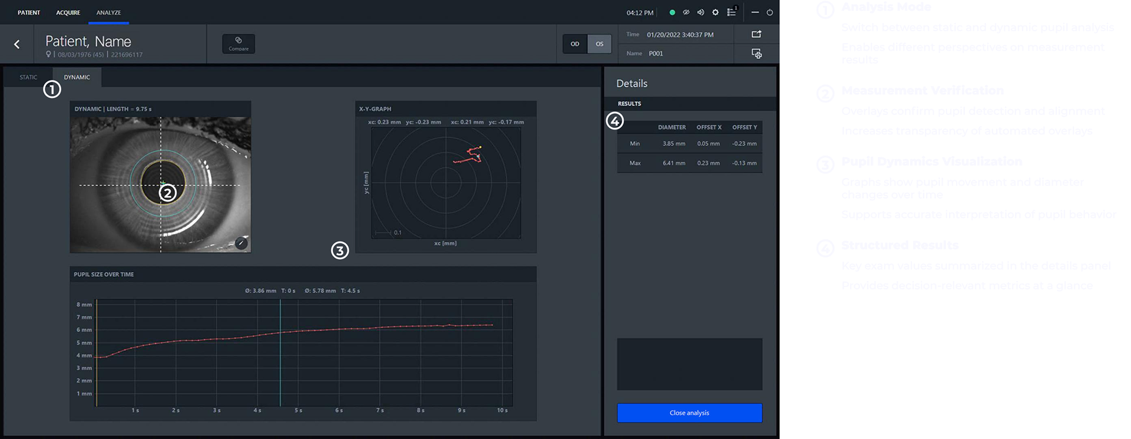The image size is (1131, 439).
Task: Click the green status indicator dot
Action: coord(672,12)
